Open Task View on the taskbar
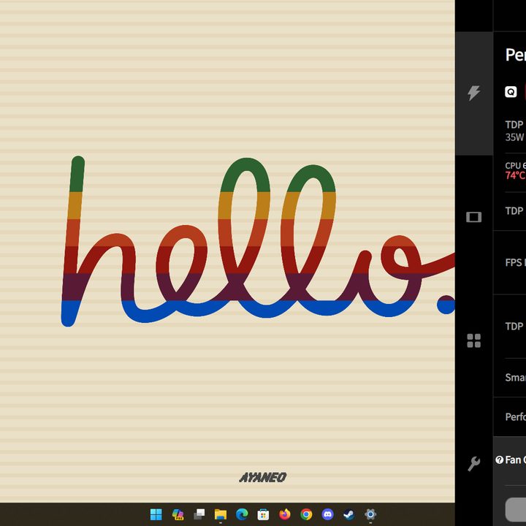Image resolution: width=526 pixels, height=526 pixels. (199, 514)
